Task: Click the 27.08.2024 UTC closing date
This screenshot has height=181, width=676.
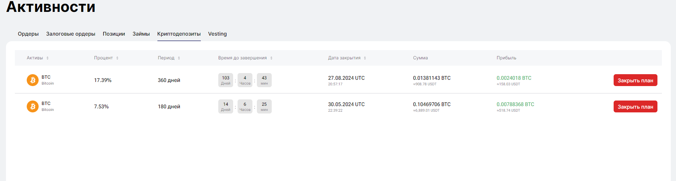Action: (x=346, y=78)
